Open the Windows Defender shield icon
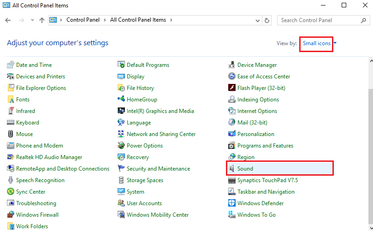373x231 pixels. [232, 203]
